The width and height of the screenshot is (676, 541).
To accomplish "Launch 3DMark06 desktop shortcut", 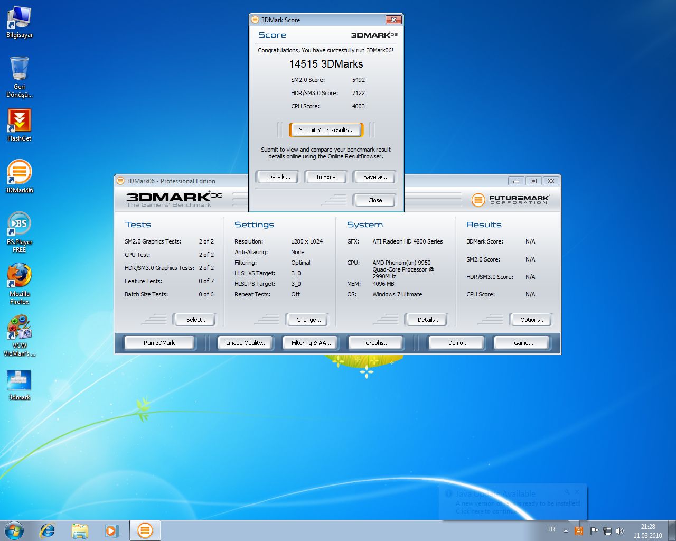I will [x=19, y=177].
